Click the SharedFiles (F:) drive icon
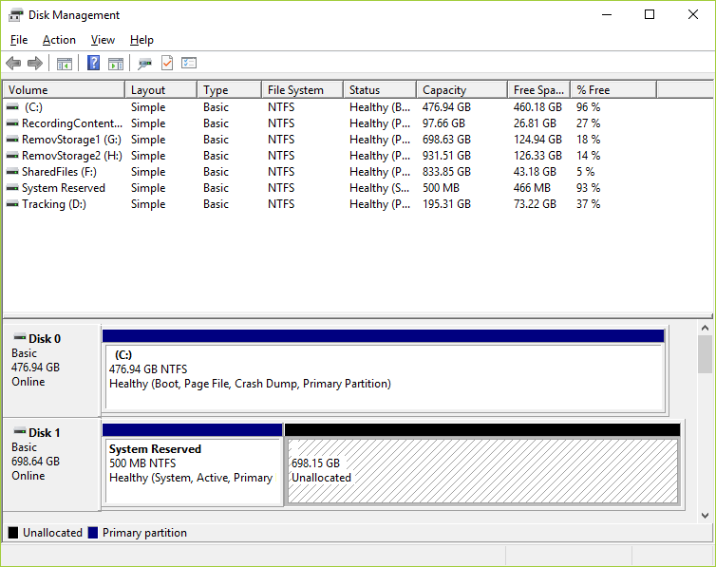The width and height of the screenshot is (716, 567). point(12,172)
